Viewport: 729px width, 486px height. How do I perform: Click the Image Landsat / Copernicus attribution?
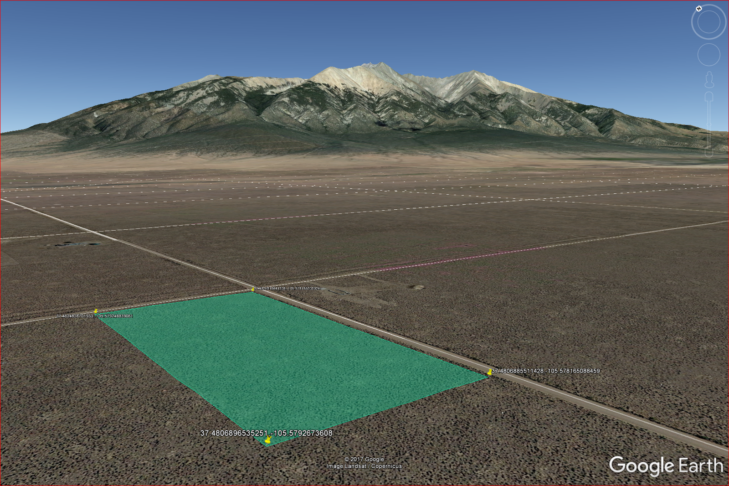tap(364, 466)
